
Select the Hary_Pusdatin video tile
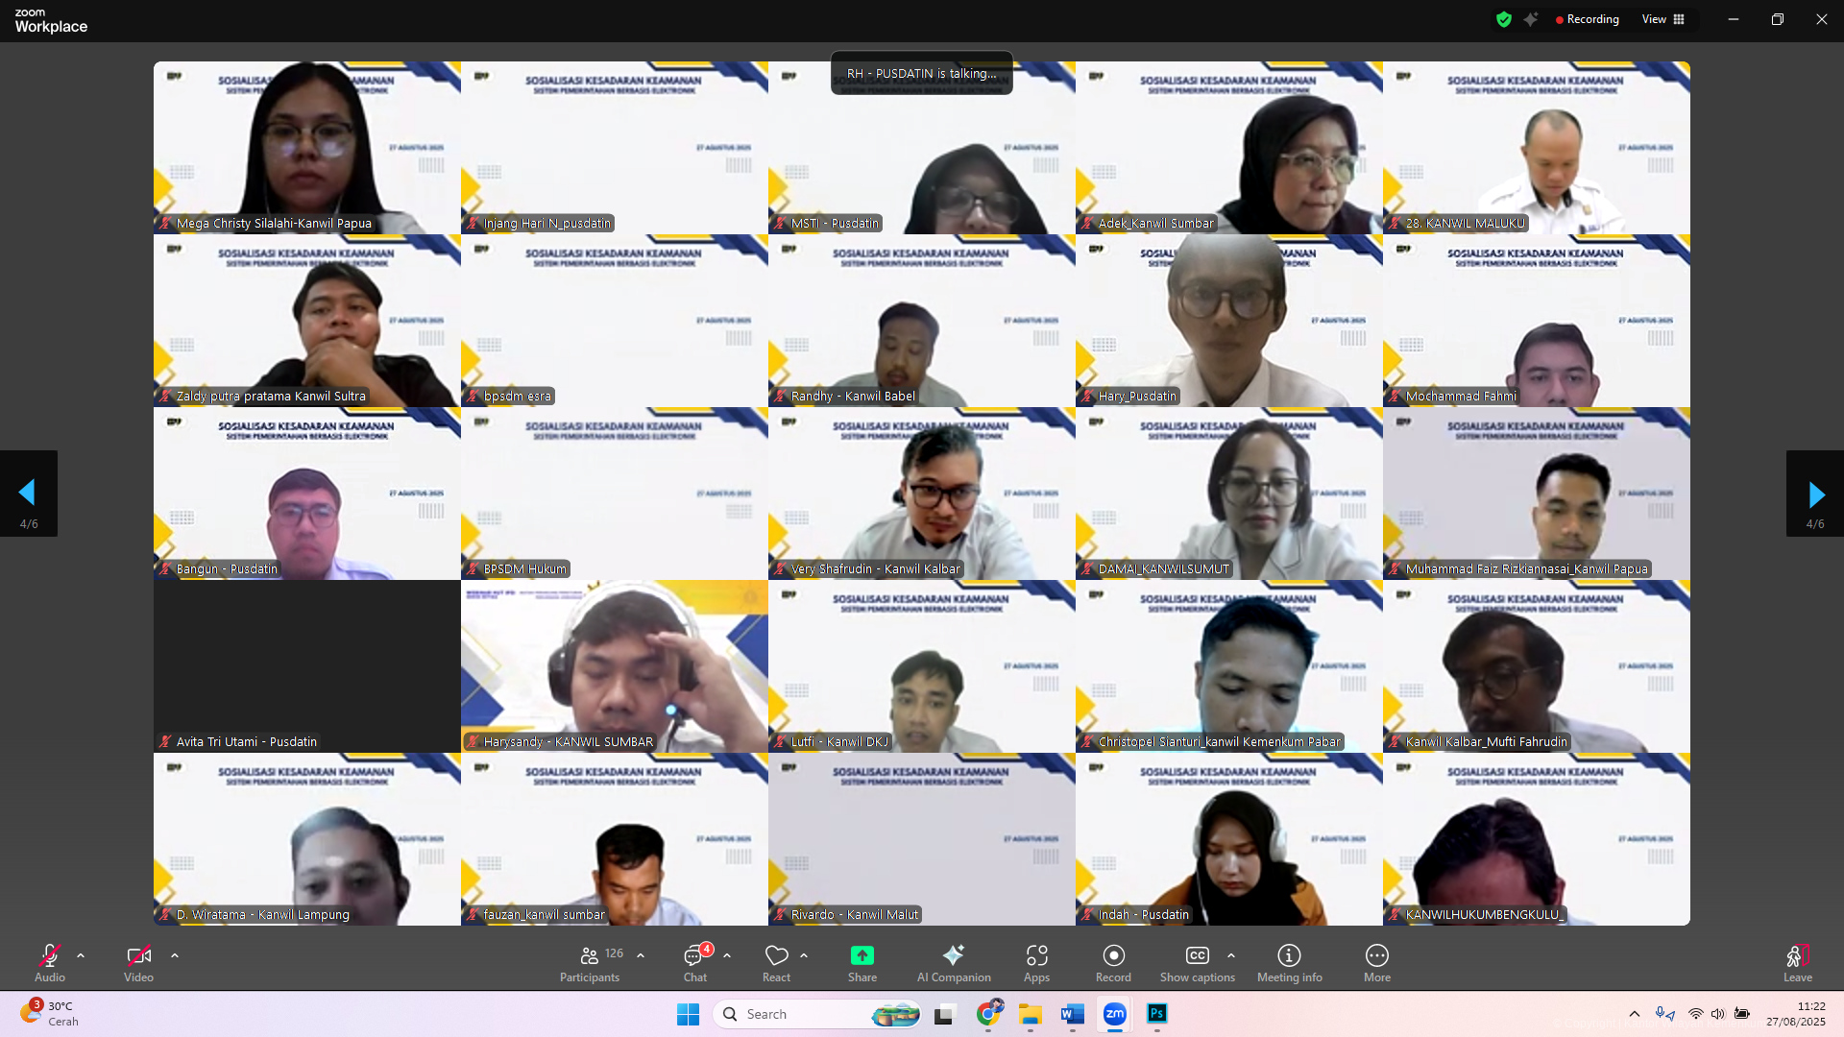pyautogui.click(x=1228, y=320)
